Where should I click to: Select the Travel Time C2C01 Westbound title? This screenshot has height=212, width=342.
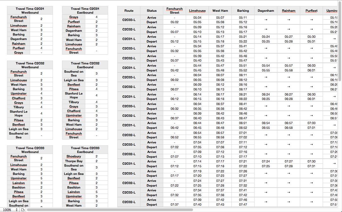coord(30,10)
